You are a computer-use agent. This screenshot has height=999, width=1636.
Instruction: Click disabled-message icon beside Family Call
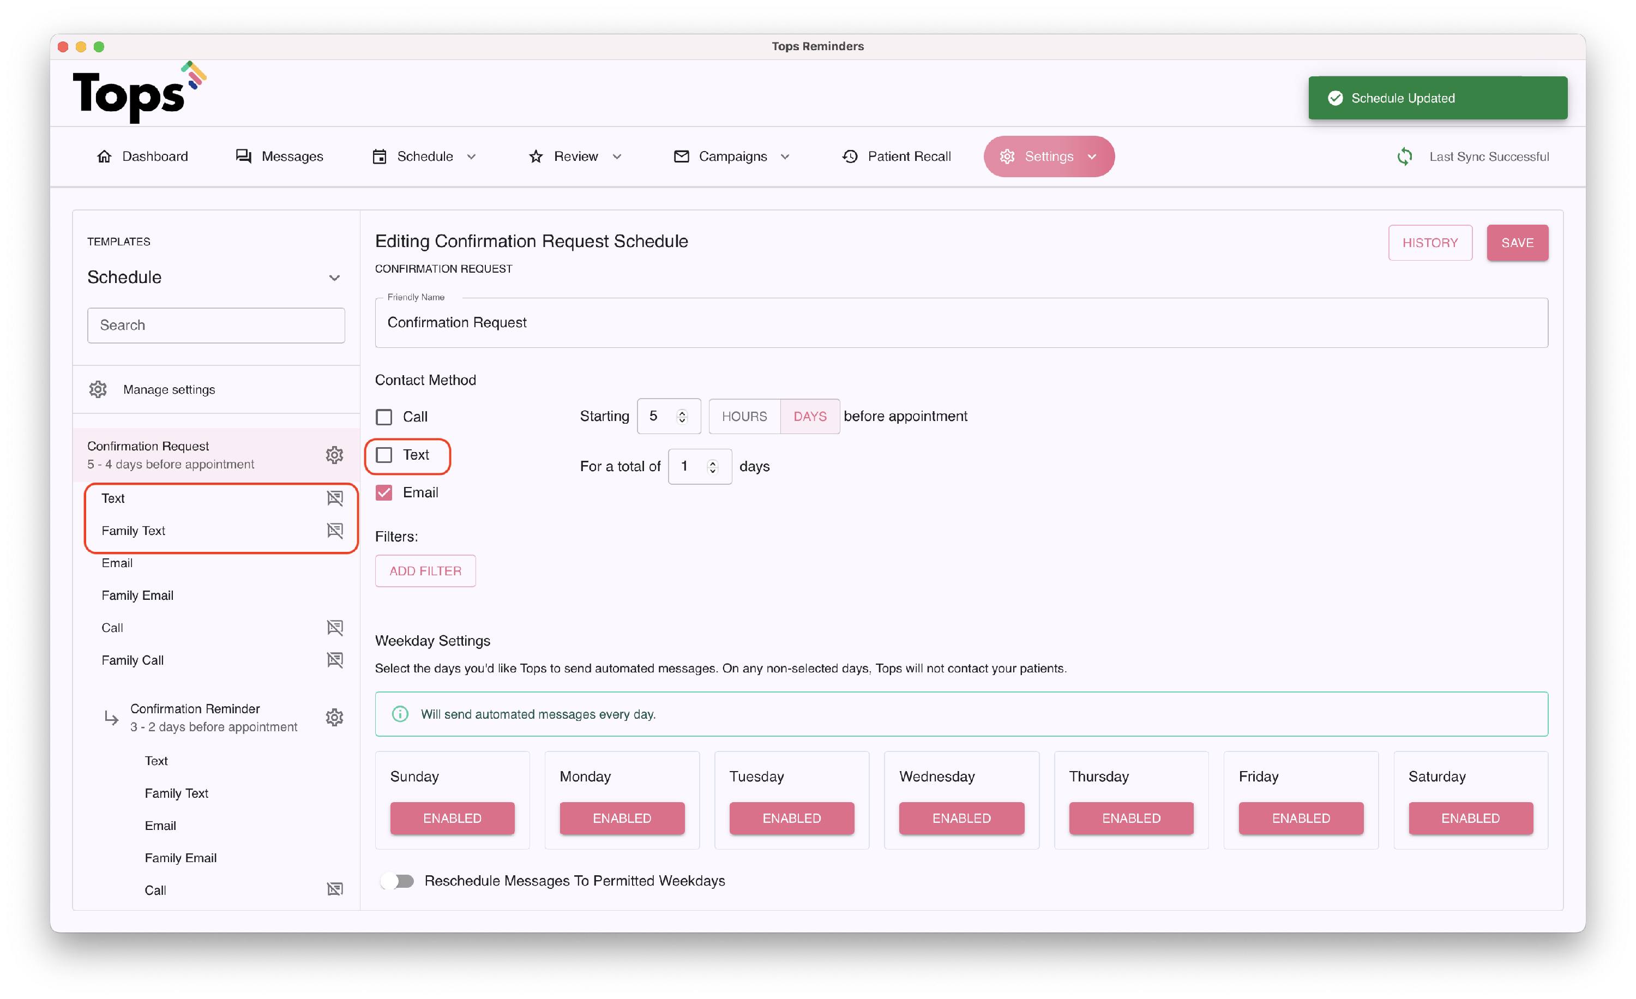335,660
